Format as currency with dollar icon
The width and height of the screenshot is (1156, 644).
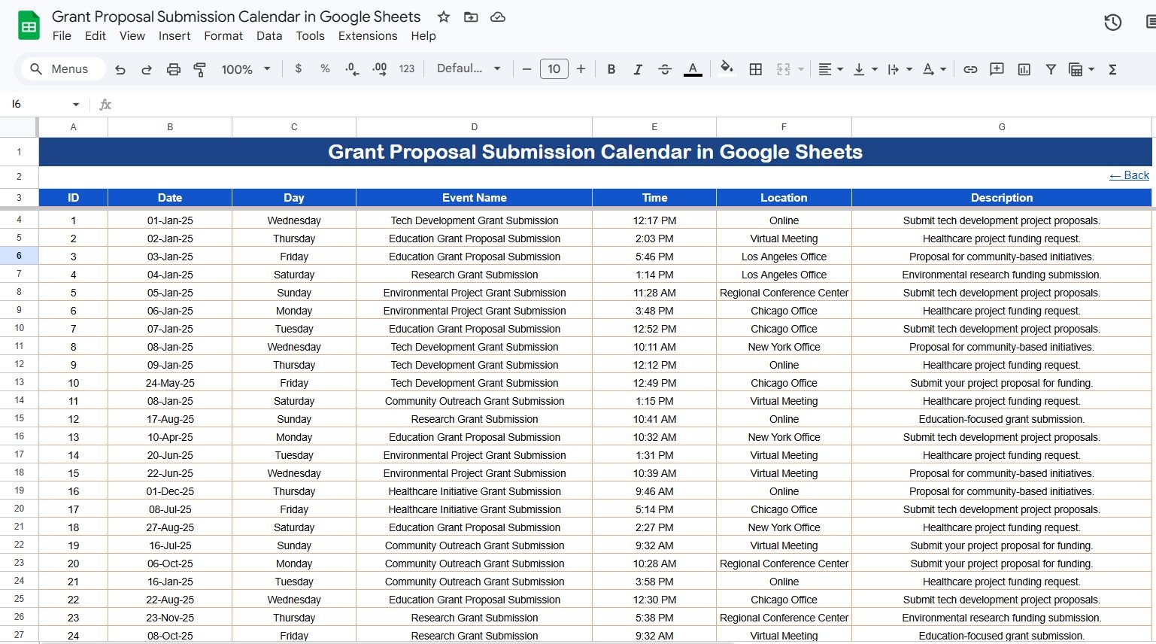(299, 68)
